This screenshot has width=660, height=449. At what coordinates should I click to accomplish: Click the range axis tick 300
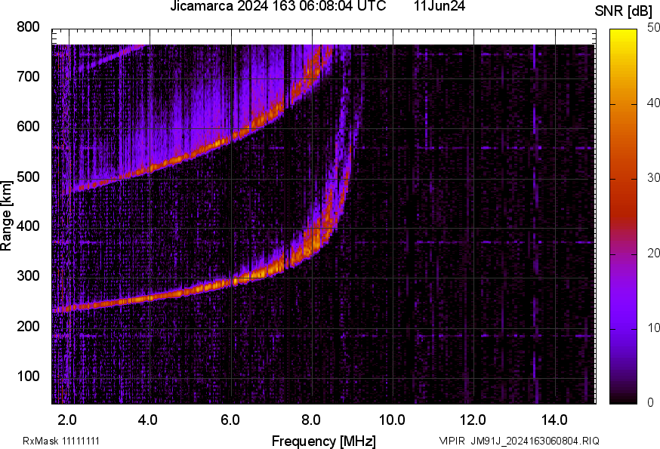28,276
